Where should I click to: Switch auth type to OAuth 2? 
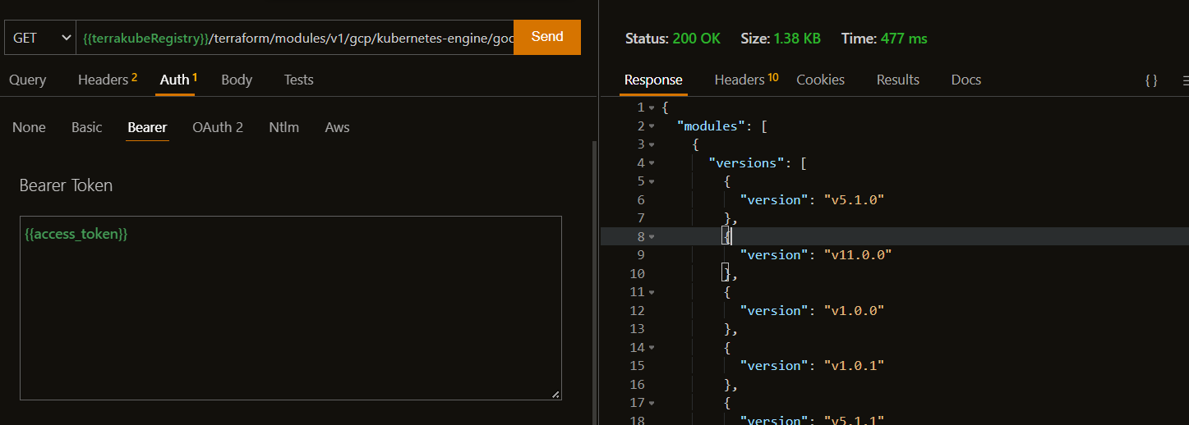pos(218,127)
